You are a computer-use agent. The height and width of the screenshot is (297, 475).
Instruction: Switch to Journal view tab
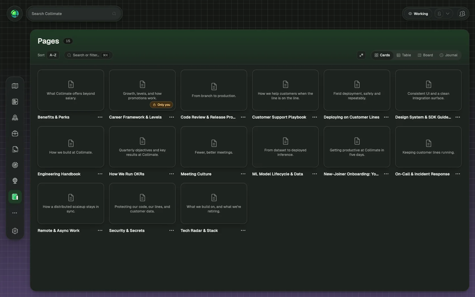(x=448, y=55)
